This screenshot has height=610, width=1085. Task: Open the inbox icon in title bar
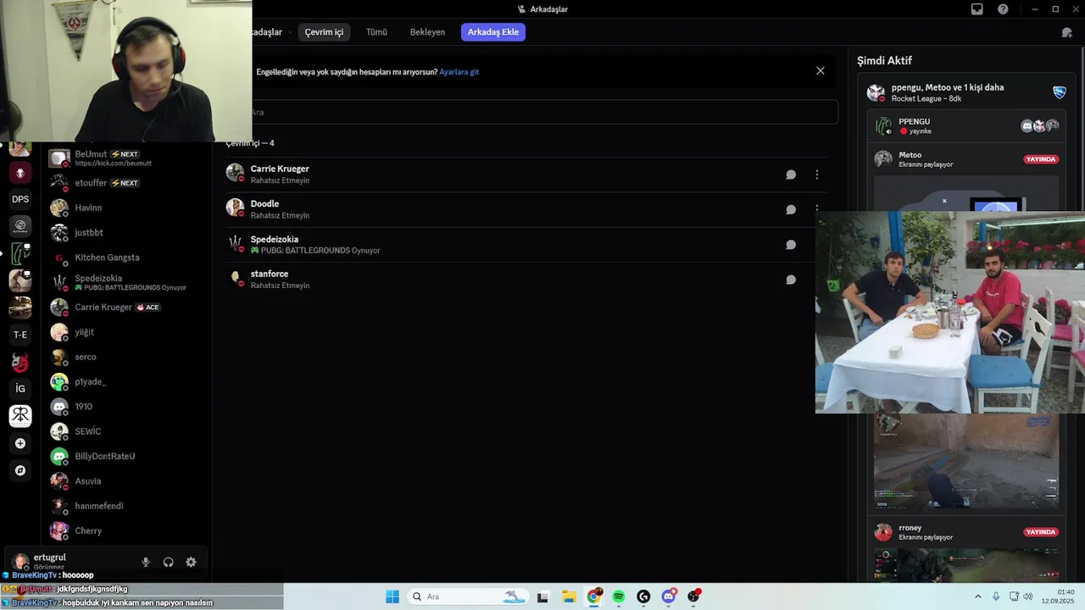point(977,9)
